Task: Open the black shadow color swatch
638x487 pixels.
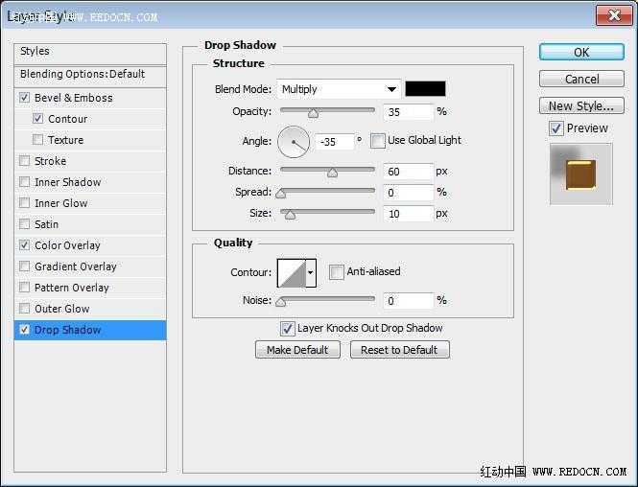Action: pyautogui.click(x=425, y=88)
